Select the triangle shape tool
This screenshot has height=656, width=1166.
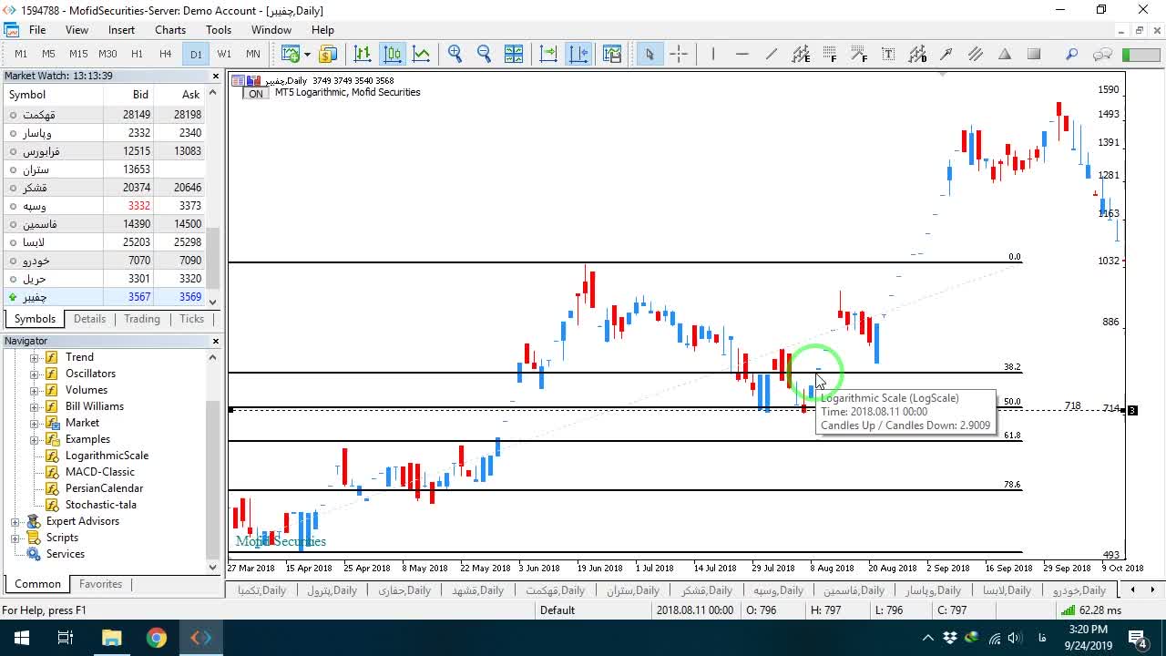coord(1005,54)
